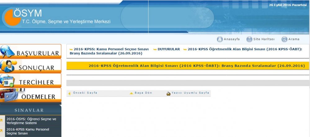Open the ÖDEMELER menu
This screenshot has width=310, height=137.
31,95
